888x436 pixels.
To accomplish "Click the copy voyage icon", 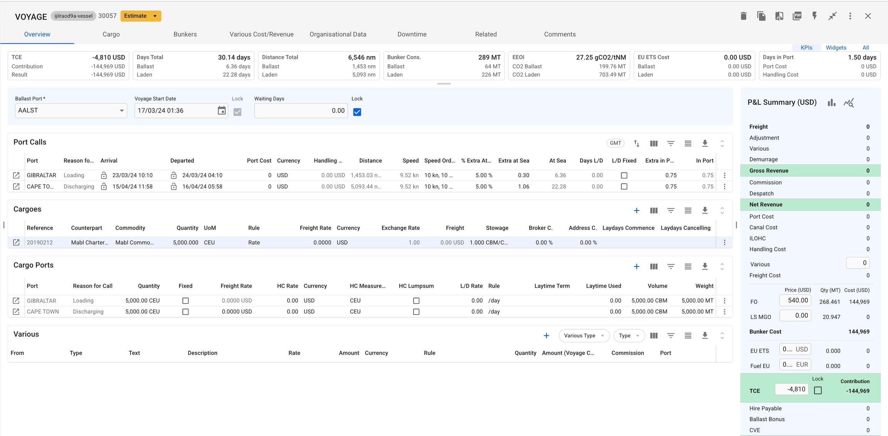I will click(761, 16).
